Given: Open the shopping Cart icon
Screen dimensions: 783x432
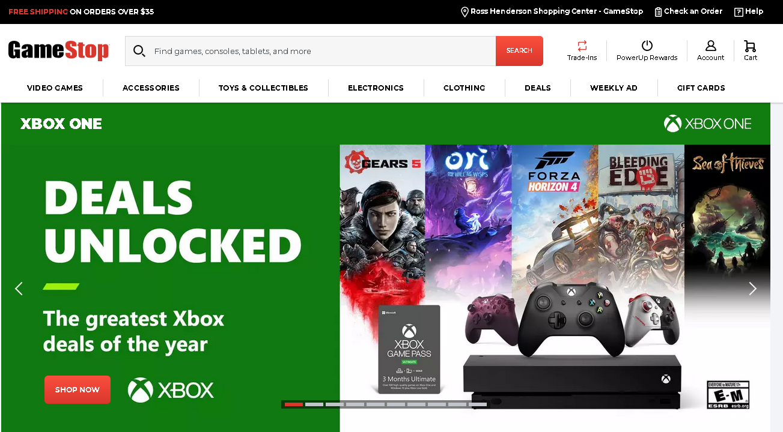Looking at the screenshot, I should coord(750,46).
